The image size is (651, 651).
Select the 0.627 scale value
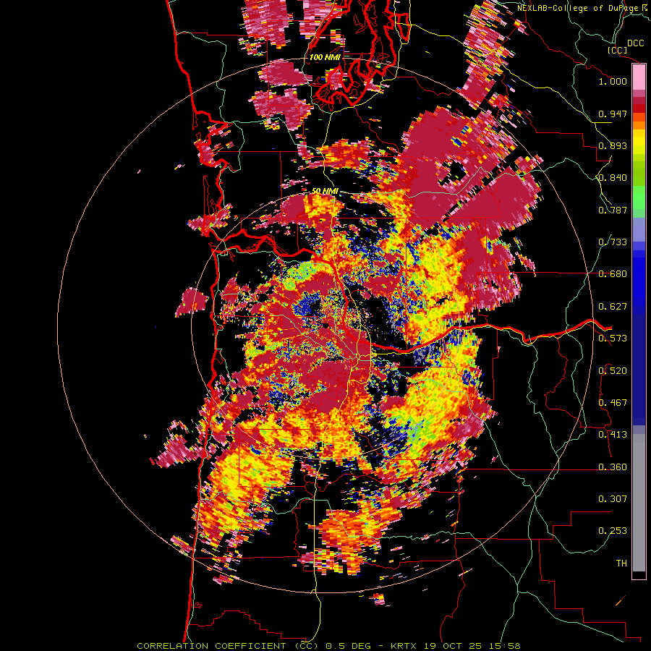click(x=613, y=307)
